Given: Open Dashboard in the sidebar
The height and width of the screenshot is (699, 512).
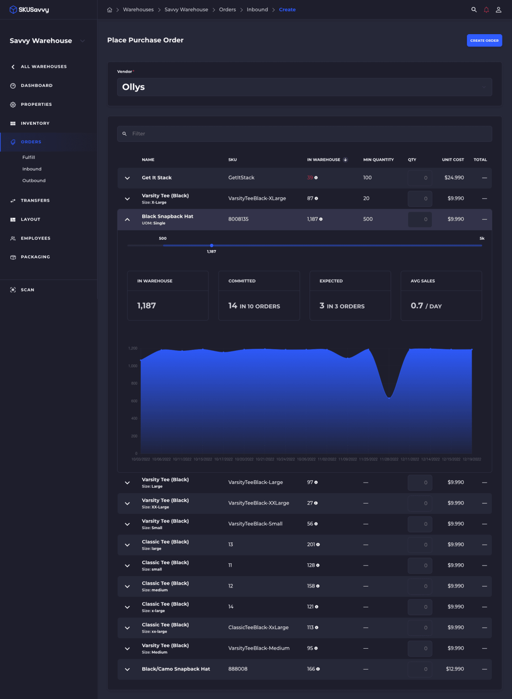Looking at the screenshot, I should tap(37, 85).
